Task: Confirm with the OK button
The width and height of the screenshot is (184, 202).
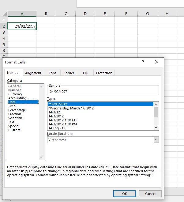Action: click(124, 194)
